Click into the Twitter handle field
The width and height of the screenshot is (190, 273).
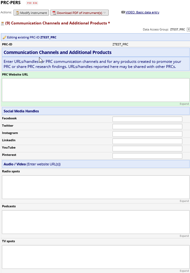coord(147,127)
